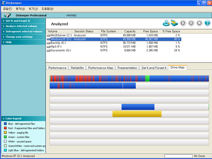The image size is (212, 159).
Task: Sort by the Capacity column header
Action: (x=128, y=31)
